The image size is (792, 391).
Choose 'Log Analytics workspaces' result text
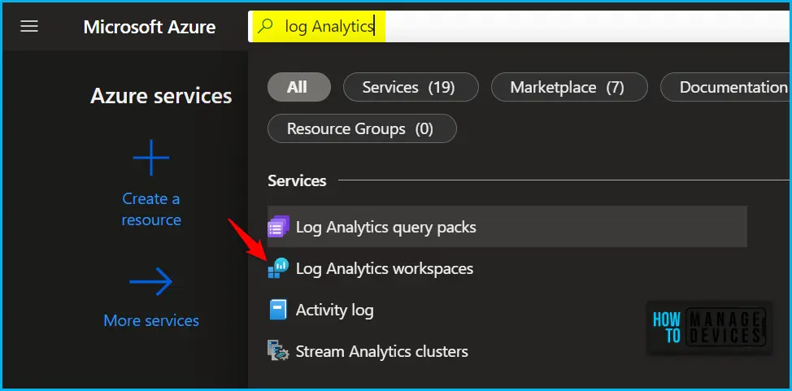point(385,268)
